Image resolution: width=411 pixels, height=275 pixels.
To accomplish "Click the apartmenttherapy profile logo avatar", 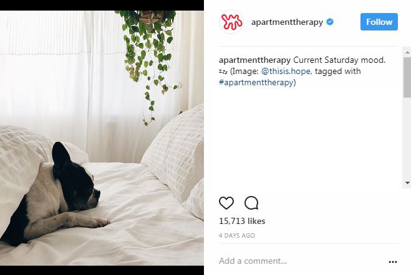I will tap(231, 22).
